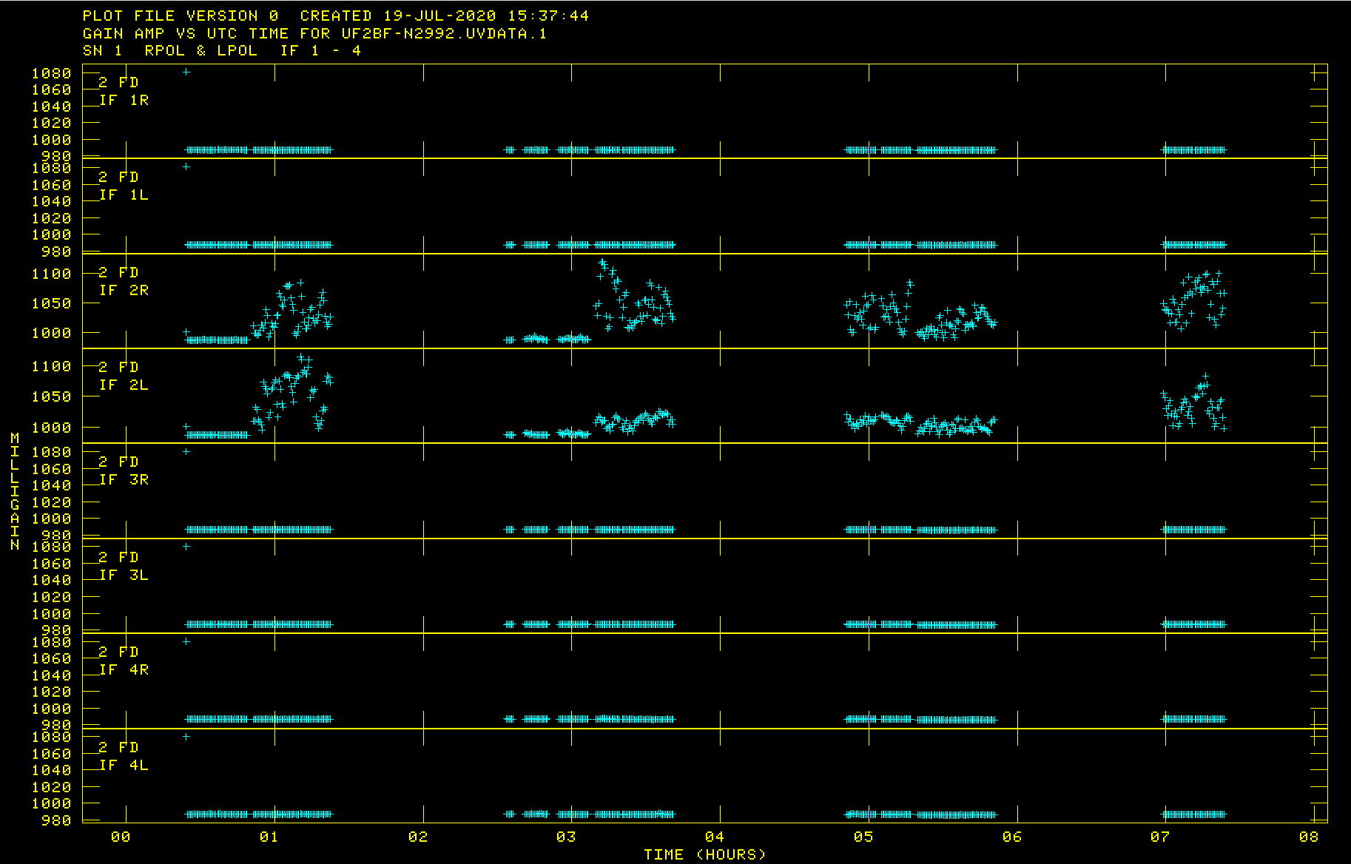
Task: Select the 06 hour tick label
Action: [1011, 837]
